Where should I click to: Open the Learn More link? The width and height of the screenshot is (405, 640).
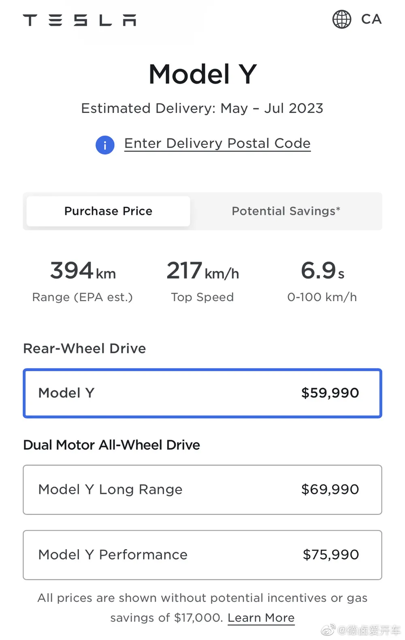pos(261,618)
